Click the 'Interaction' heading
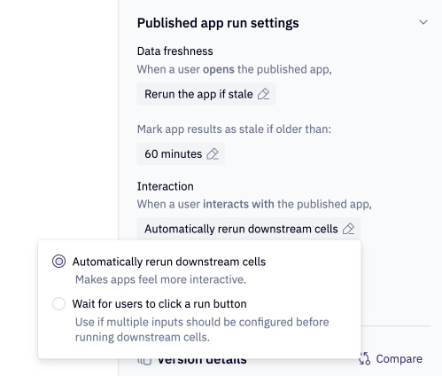The width and height of the screenshot is (442, 376). pos(166,186)
